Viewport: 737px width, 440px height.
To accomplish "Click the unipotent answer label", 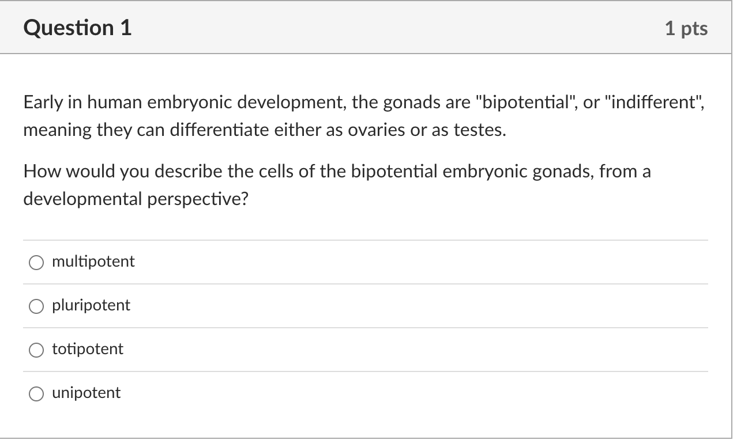I will click(86, 393).
